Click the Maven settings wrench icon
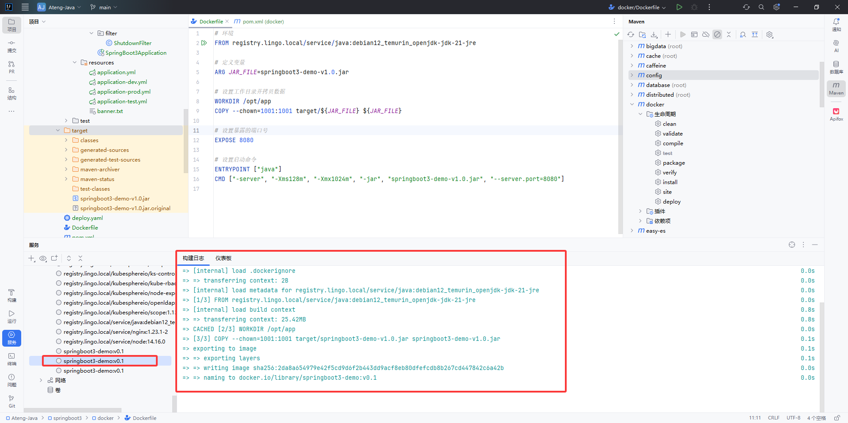This screenshot has width=848, height=423. [770, 34]
